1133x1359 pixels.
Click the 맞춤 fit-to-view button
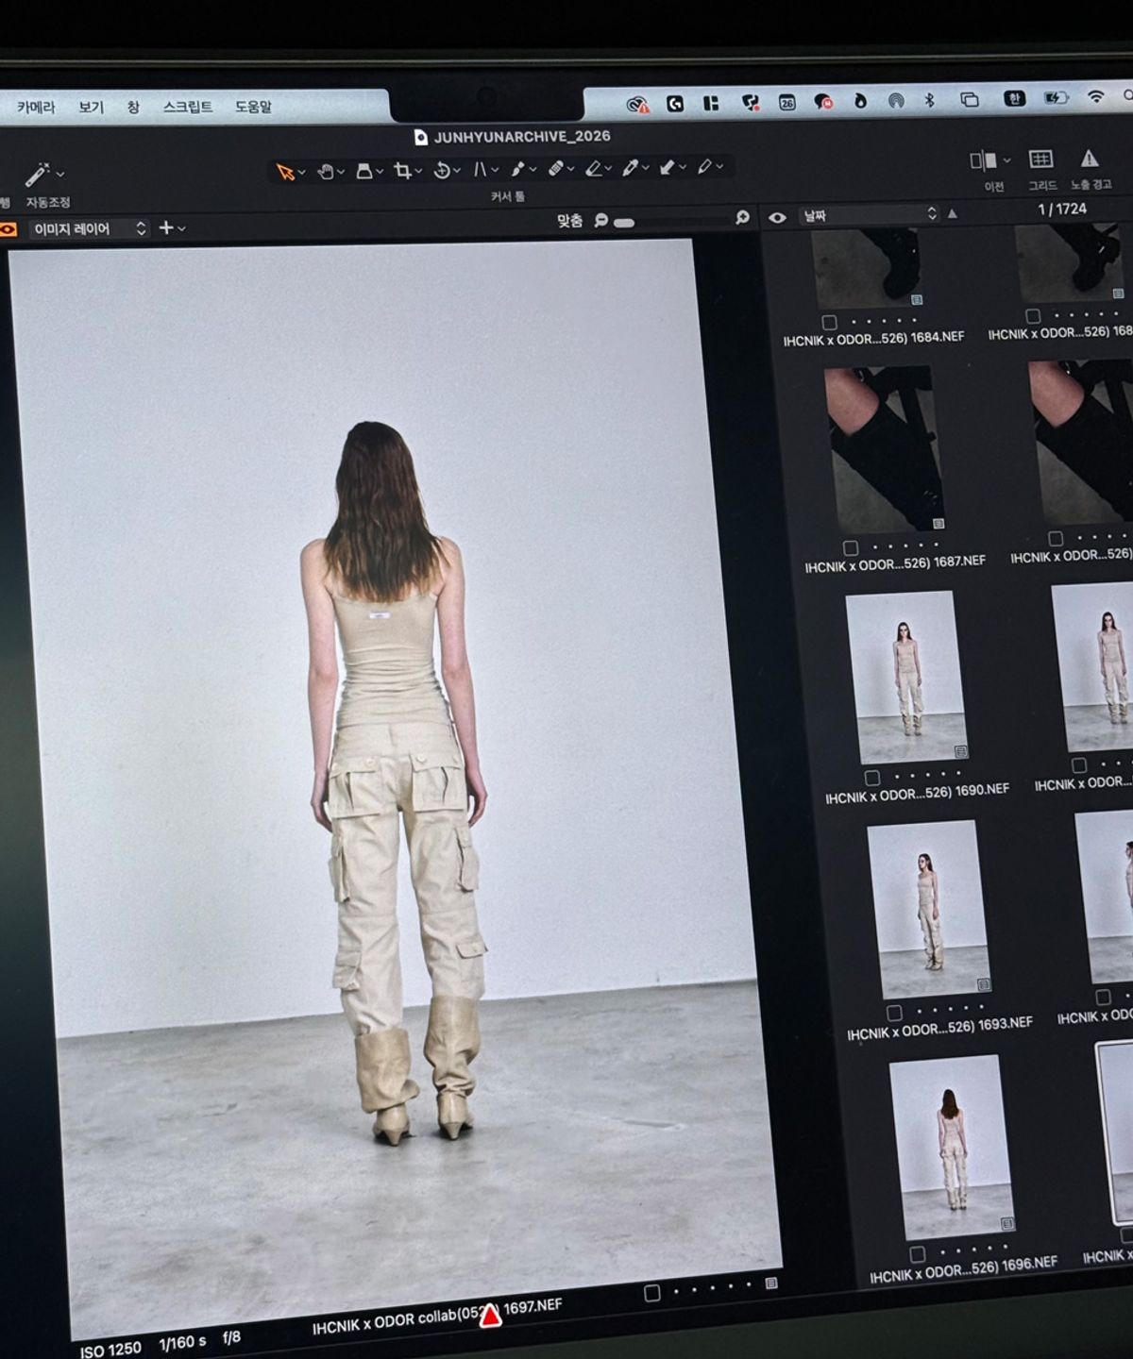coord(569,221)
